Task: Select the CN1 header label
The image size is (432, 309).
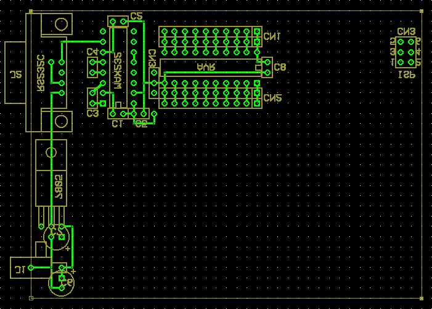Action: [272, 37]
